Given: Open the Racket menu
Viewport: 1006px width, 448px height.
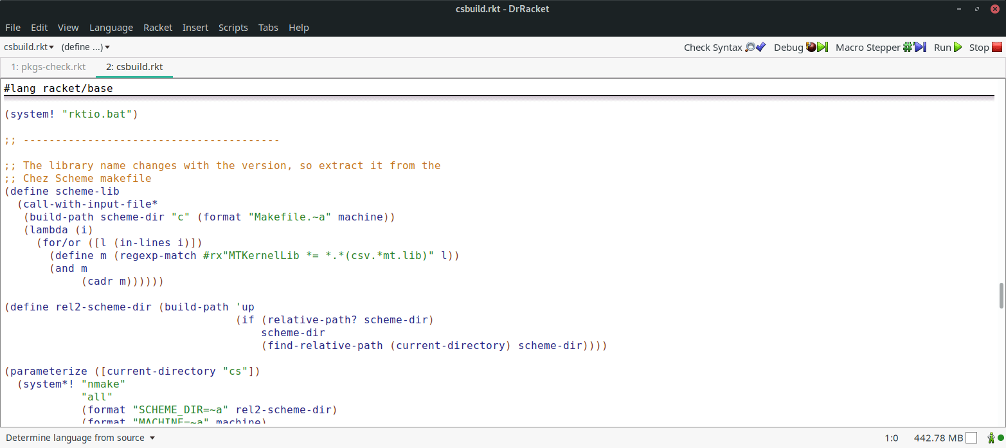Looking at the screenshot, I should [x=157, y=27].
